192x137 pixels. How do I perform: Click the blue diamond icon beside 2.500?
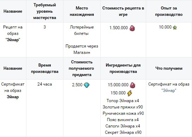pos(87,85)
